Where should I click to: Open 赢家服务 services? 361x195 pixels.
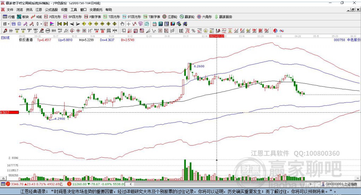[223, 17]
